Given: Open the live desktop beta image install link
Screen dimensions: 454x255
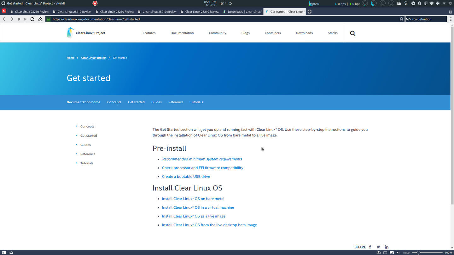Looking at the screenshot, I should (209, 225).
